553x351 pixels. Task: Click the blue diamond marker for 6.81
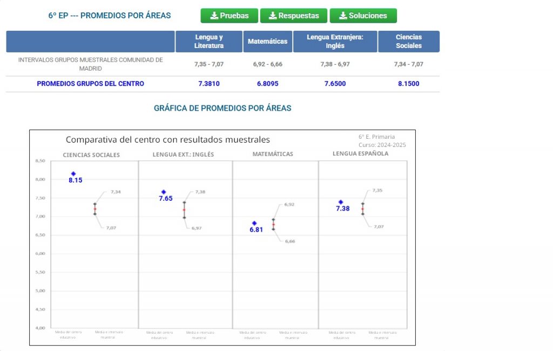click(x=254, y=223)
